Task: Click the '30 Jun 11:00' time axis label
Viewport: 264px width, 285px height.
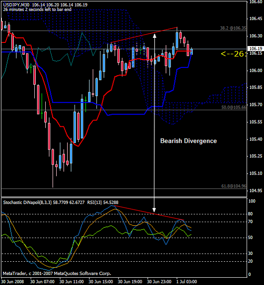Action: pyautogui.click(x=72, y=282)
